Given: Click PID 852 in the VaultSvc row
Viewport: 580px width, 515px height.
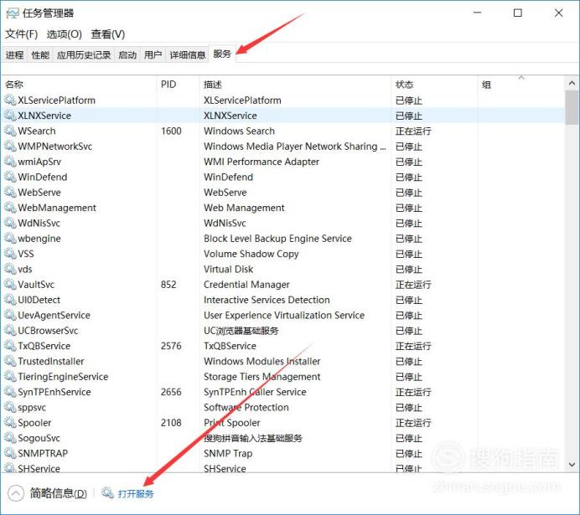Looking at the screenshot, I should point(168,285).
